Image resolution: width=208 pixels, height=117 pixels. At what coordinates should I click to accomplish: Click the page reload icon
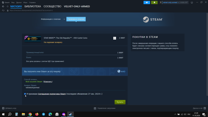click(3, 10)
